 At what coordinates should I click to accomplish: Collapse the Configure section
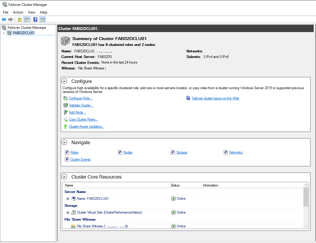tap(64, 81)
